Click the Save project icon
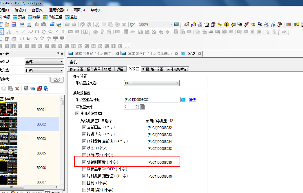 (13, 25)
